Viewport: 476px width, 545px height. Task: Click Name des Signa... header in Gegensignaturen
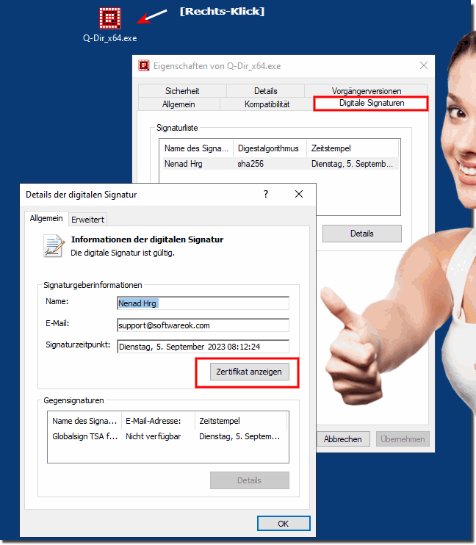click(x=84, y=421)
